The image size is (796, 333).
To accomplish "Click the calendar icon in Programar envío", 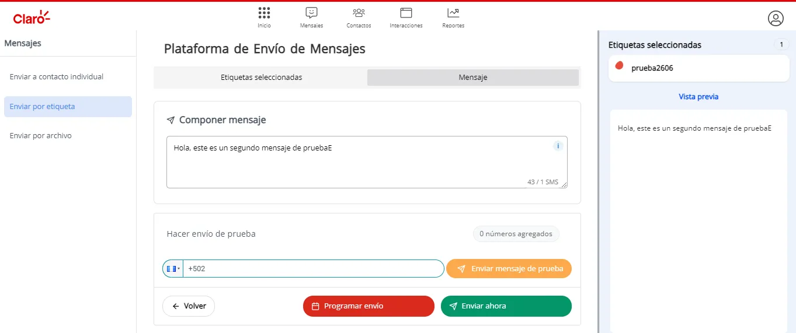I will coord(315,306).
